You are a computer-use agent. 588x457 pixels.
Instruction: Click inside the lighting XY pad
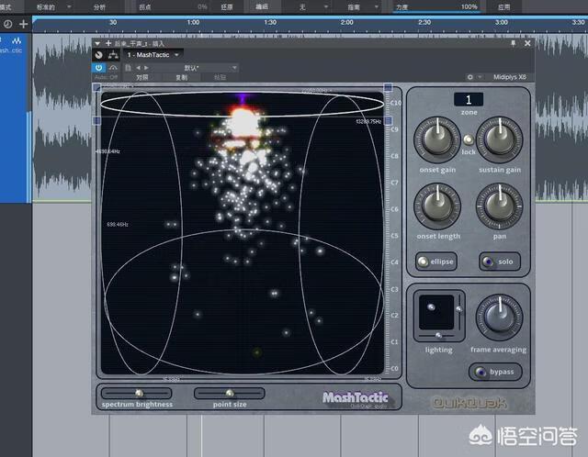click(436, 312)
